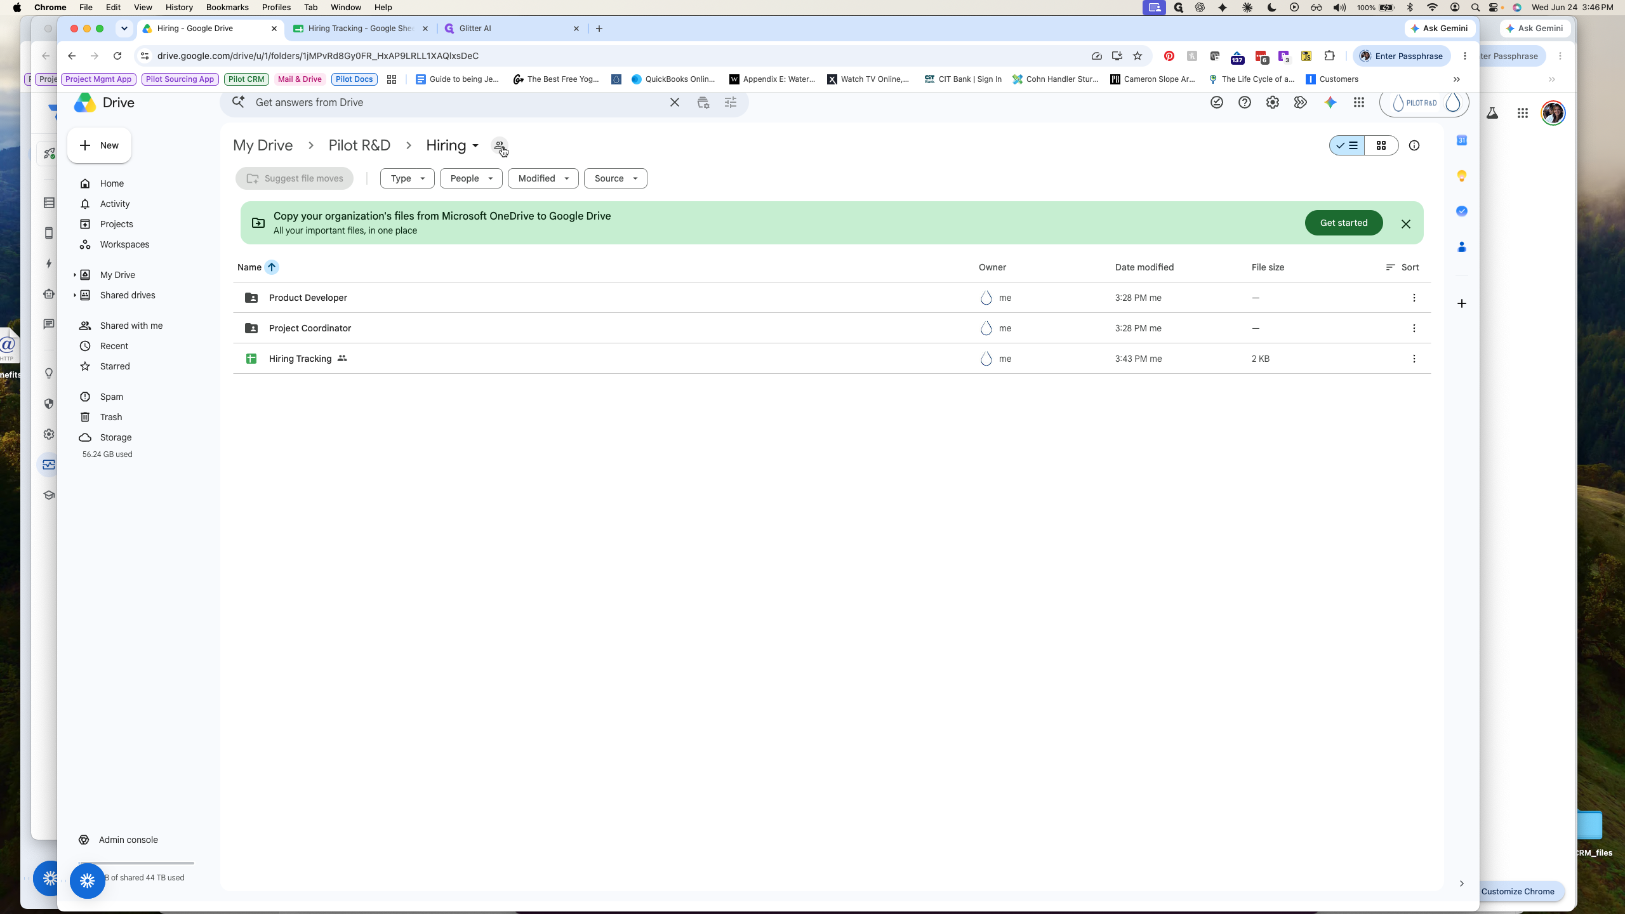Show hidden bookmarks overflow chevron
Viewport: 1625px width, 914px height.
pos(1457,79)
